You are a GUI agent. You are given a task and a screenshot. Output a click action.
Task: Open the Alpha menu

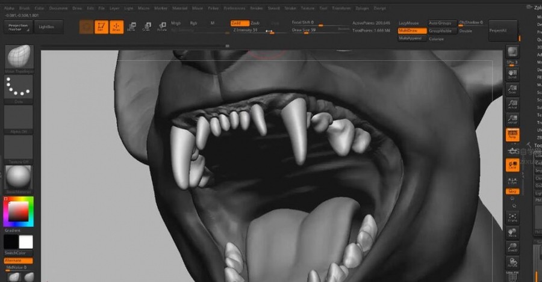click(9, 8)
